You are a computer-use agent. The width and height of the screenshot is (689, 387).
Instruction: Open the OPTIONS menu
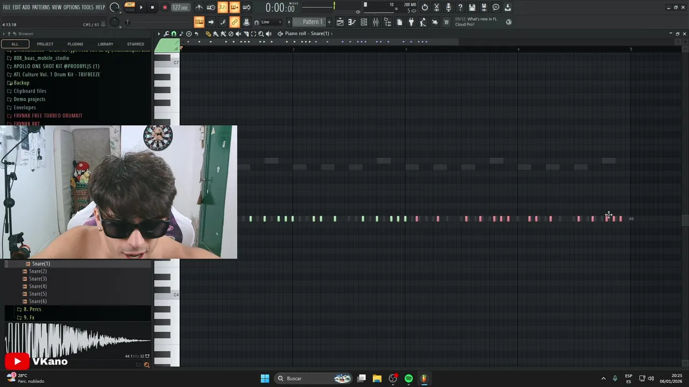tap(72, 7)
